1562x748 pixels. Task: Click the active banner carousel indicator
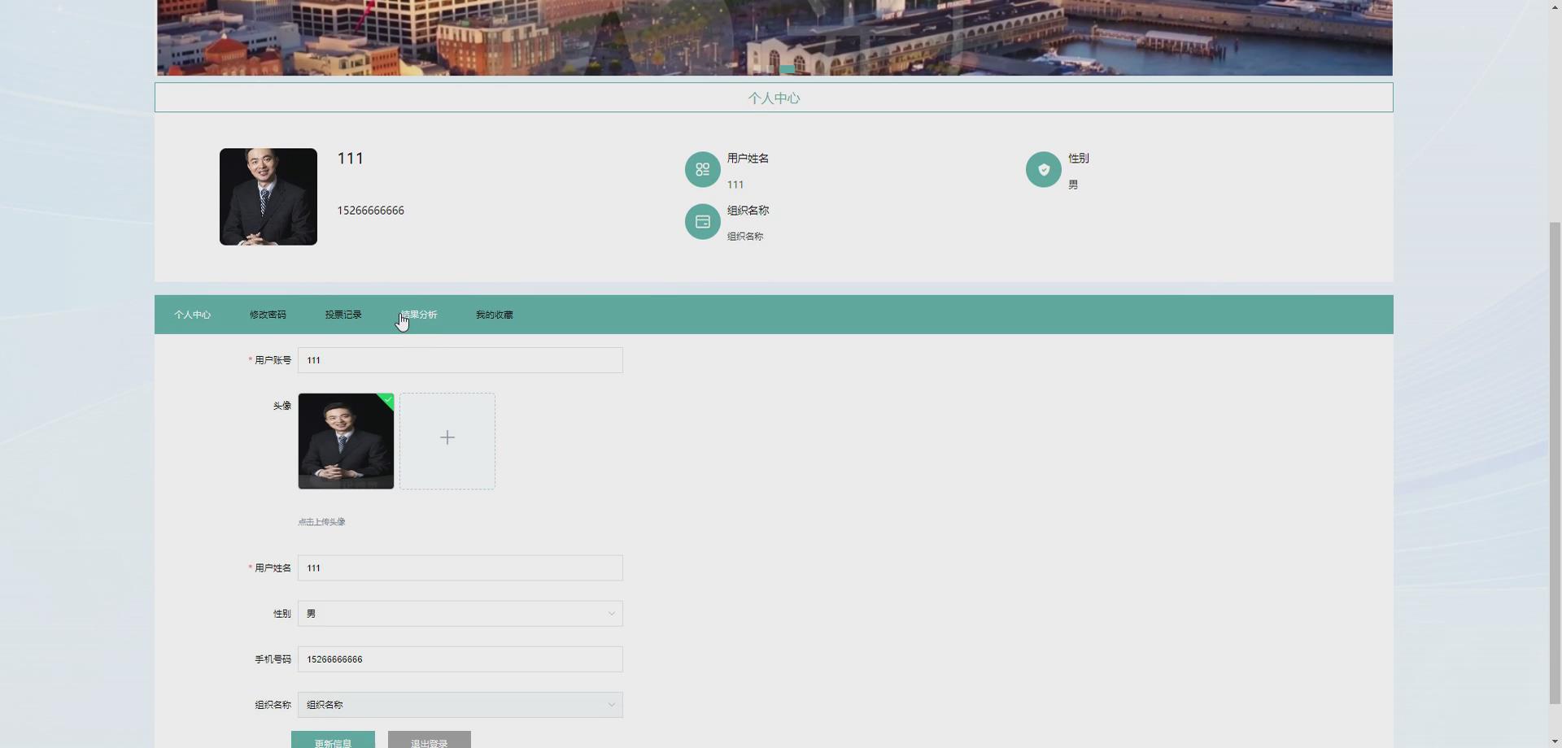click(788, 70)
